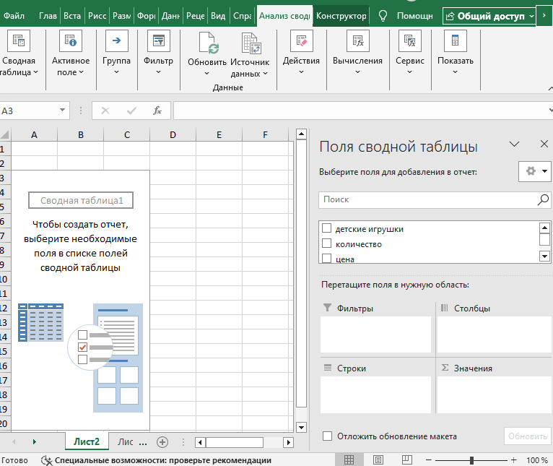
Task: Click the field list scroll down arrow
Action: tap(544, 256)
